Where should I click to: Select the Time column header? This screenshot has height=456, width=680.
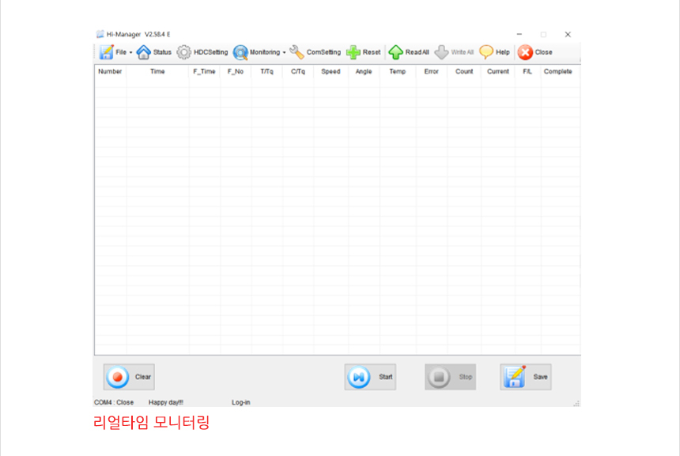(157, 72)
